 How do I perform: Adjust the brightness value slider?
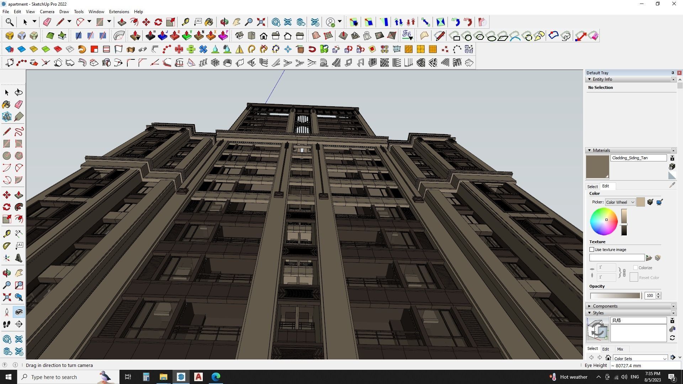624,222
